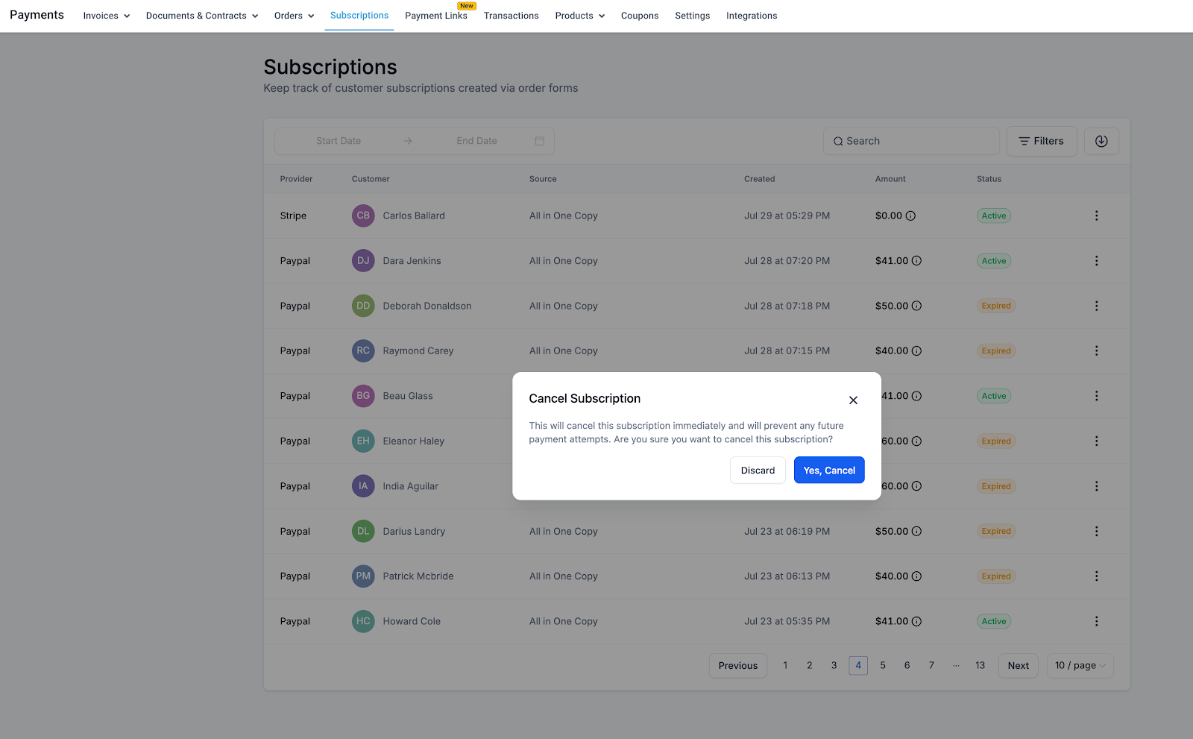The image size is (1193, 739).
Task: Click the DL avatar for Darius Landry
Action: click(x=363, y=531)
